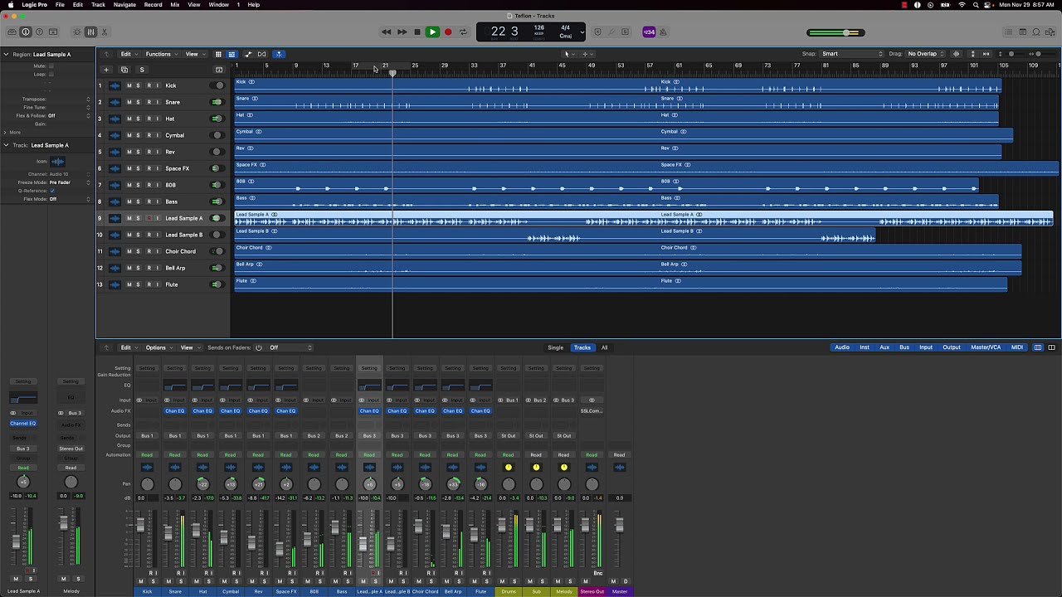
Task: Expand the More disclosure in Region inspector
Action: (5, 132)
